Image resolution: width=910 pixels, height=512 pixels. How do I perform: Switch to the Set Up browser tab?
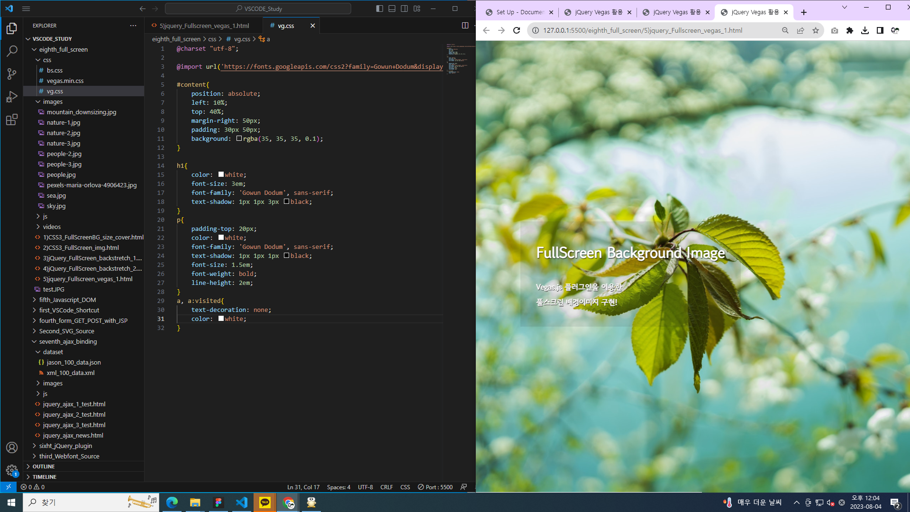pos(519,12)
